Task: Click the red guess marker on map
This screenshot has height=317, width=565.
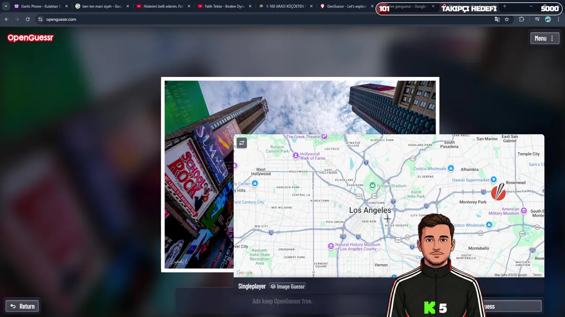Action: tap(498, 192)
